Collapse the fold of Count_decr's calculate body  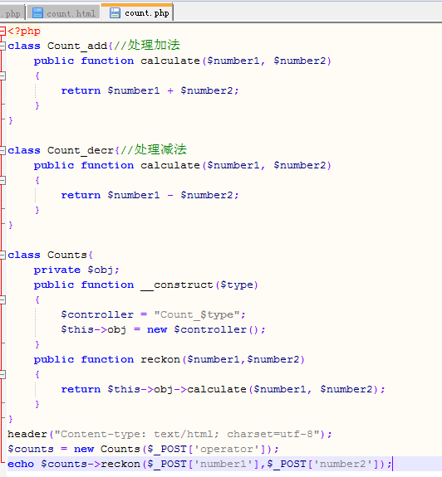(2, 180)
